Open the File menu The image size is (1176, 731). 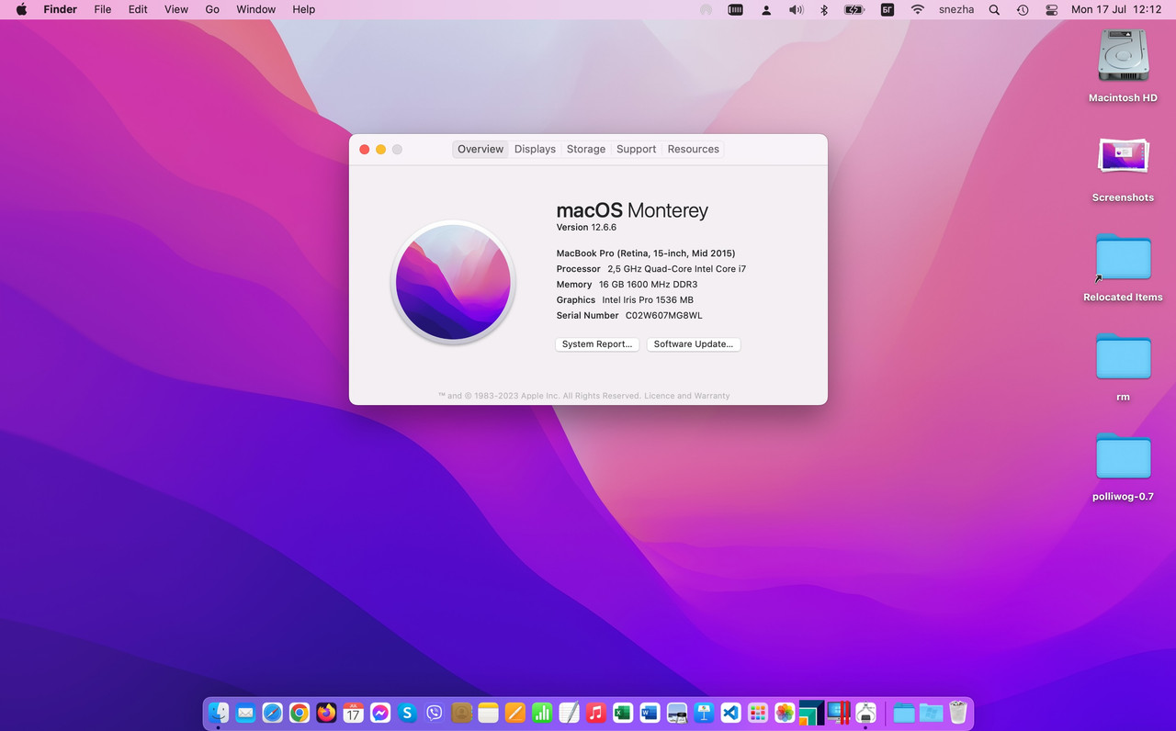click(x=103, y=9)
